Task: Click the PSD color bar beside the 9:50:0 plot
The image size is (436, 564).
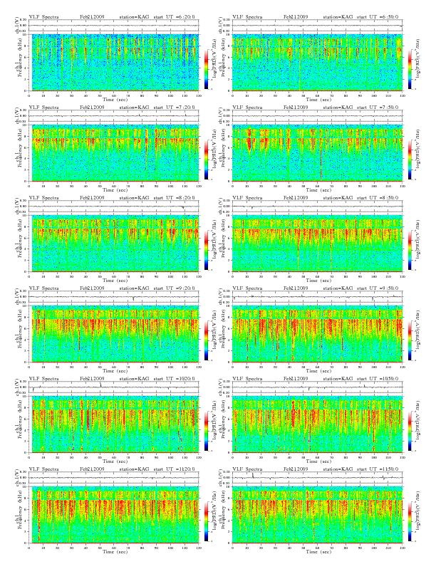Action: 410,340
